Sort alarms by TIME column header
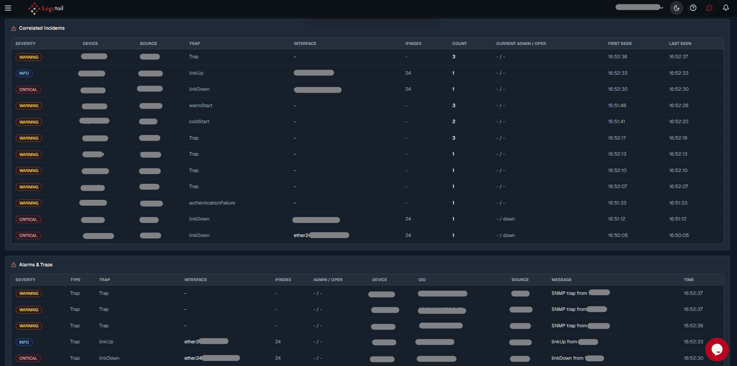The width and height of the screenshot is (737, 366). click(689, 280)
